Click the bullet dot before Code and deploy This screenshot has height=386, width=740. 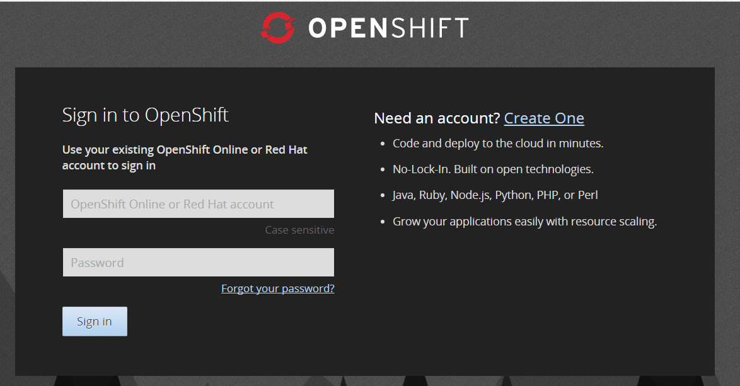[x=383, y=144]
